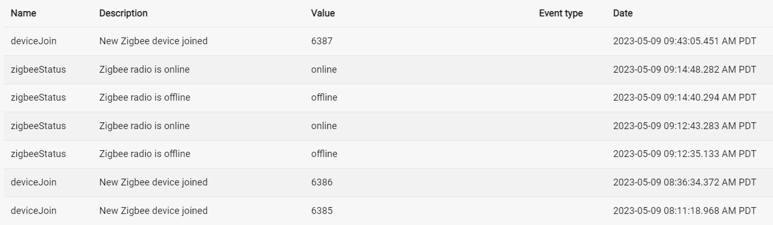Click the 'online' value at 09:14:48.282
The image size is (773, 225).
324,70
